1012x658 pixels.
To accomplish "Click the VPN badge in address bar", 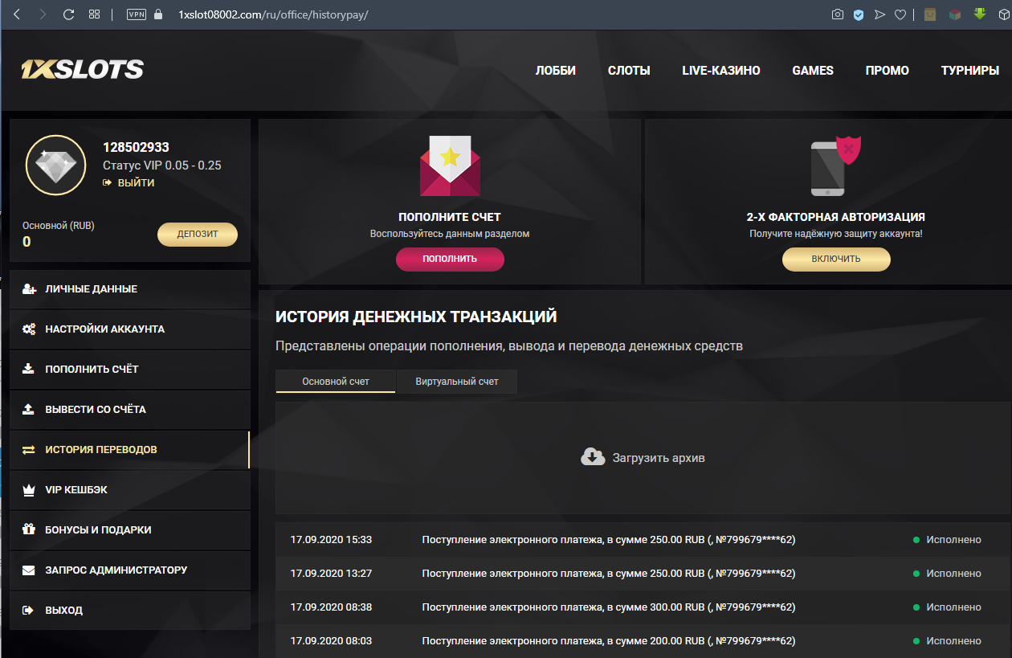I will click(x=137, y=14).
